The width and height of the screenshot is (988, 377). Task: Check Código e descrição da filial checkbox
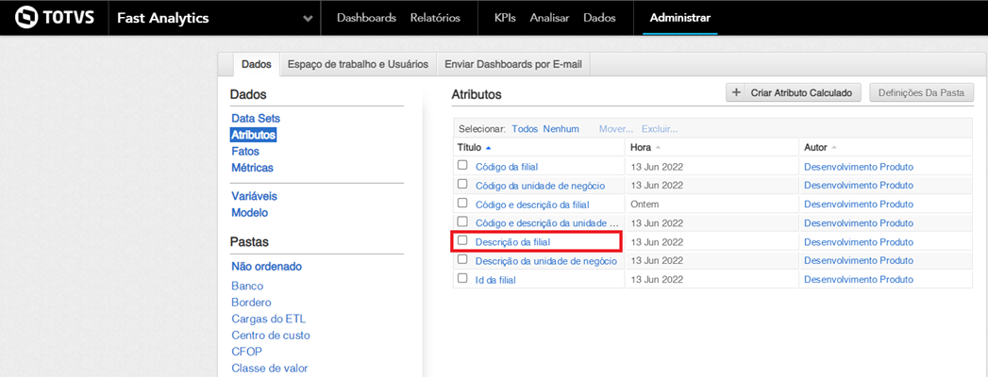462,204
